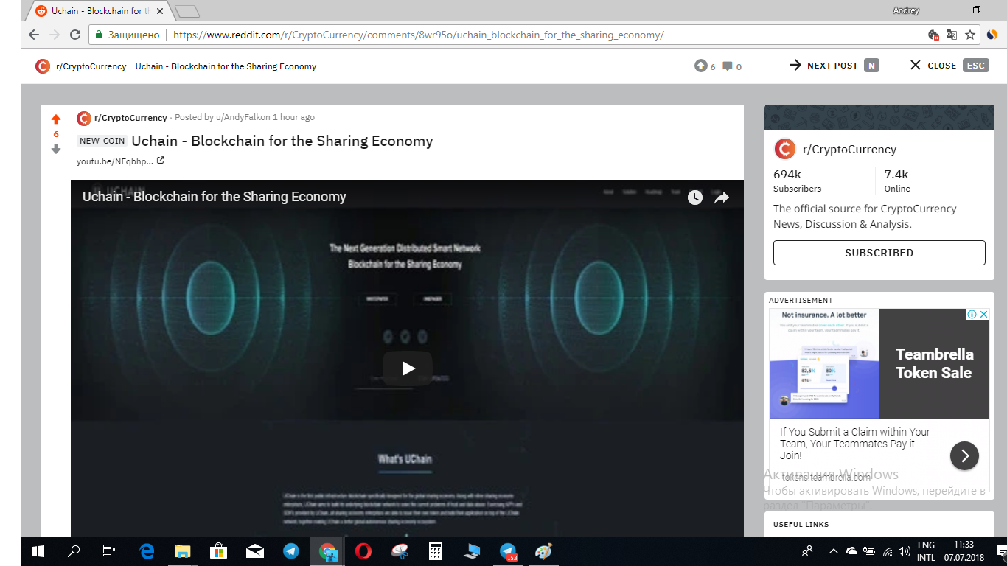This screenshot has height=566, width=1007.
Task: Click the round arrow button on the Teambrella ad
Action: click(964, 456)
